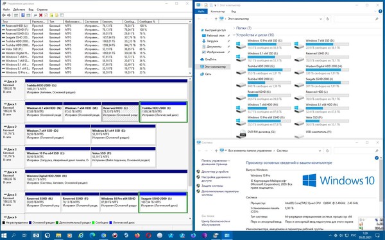Open the Explorer address bar dropdown arrow

(x=321, y=19)
